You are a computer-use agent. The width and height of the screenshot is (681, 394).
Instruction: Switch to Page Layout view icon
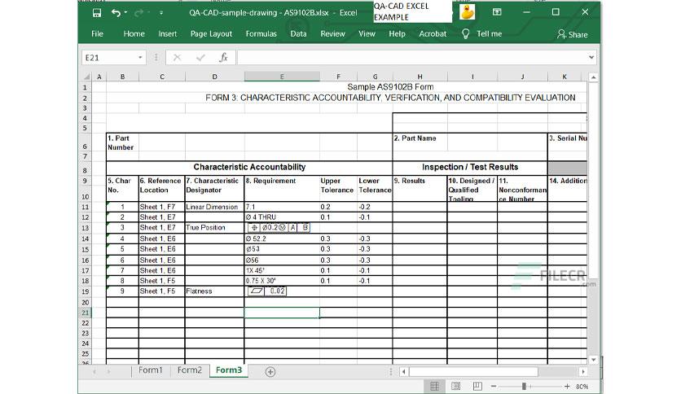click(x=455, y=386)
